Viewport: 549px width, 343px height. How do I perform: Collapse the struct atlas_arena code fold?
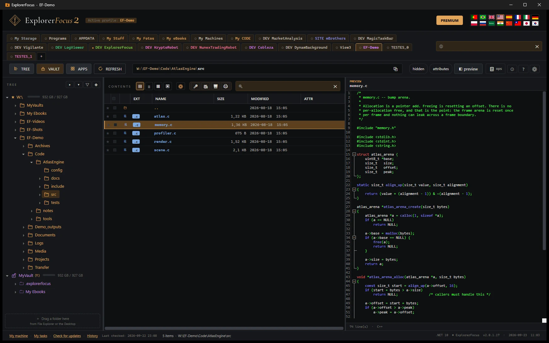pyautogui.click(x=354, y=154)
